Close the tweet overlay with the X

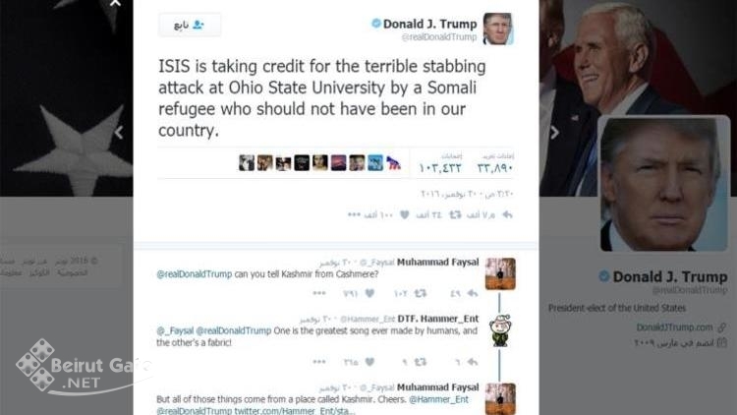pos(115,4)
